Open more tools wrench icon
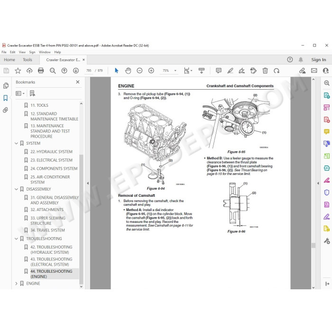This screenshot has height=332, width=332. 327,241
